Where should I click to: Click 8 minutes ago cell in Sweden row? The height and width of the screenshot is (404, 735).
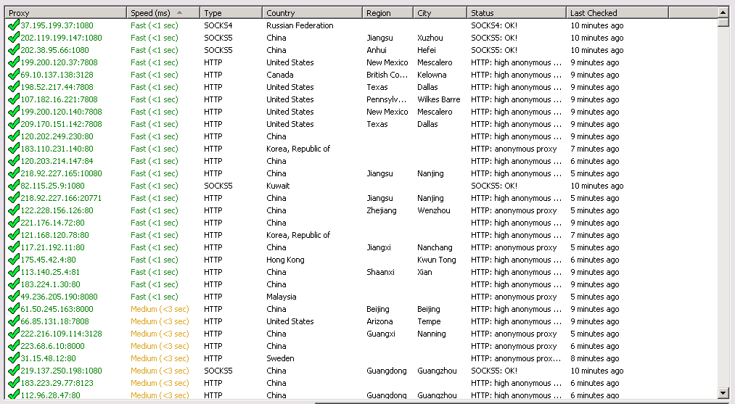(x=595, y=358)
